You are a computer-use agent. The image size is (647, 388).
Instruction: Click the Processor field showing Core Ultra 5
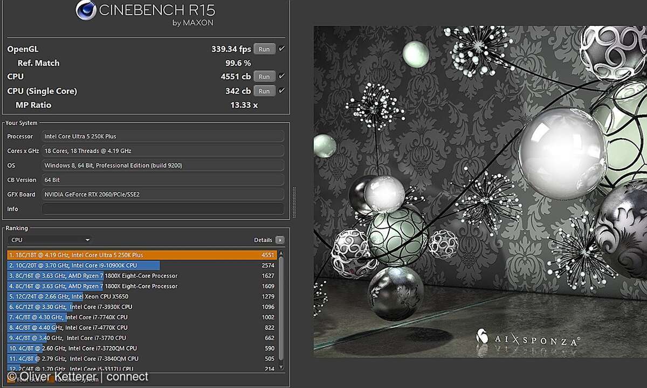pos(162,136)
